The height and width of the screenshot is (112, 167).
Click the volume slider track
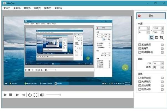[53, 95]
